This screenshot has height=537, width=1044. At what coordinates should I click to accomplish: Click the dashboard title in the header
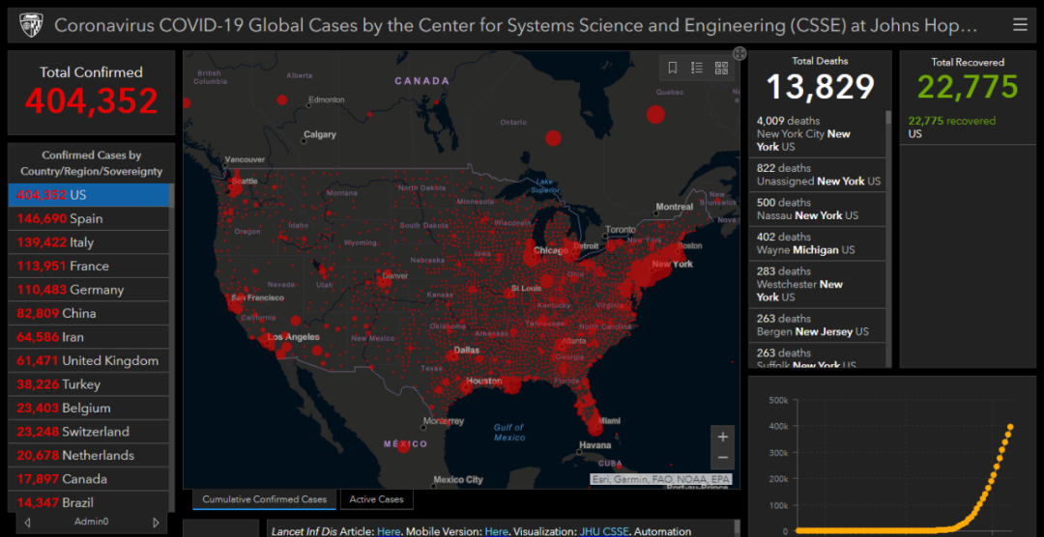coord(515,25)
